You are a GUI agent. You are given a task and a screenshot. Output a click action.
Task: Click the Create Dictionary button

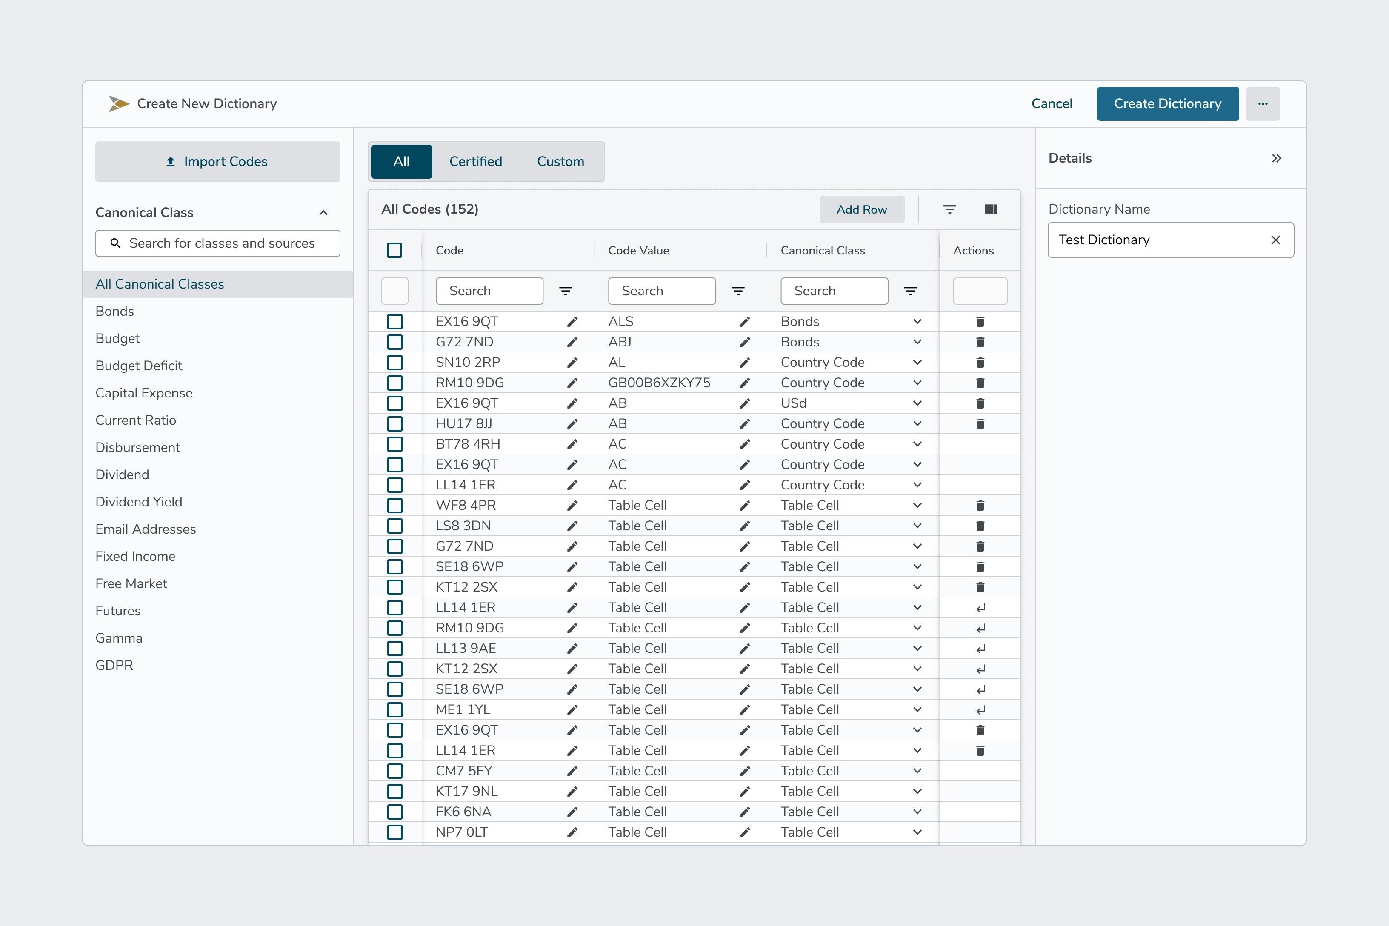point(1168,104)
